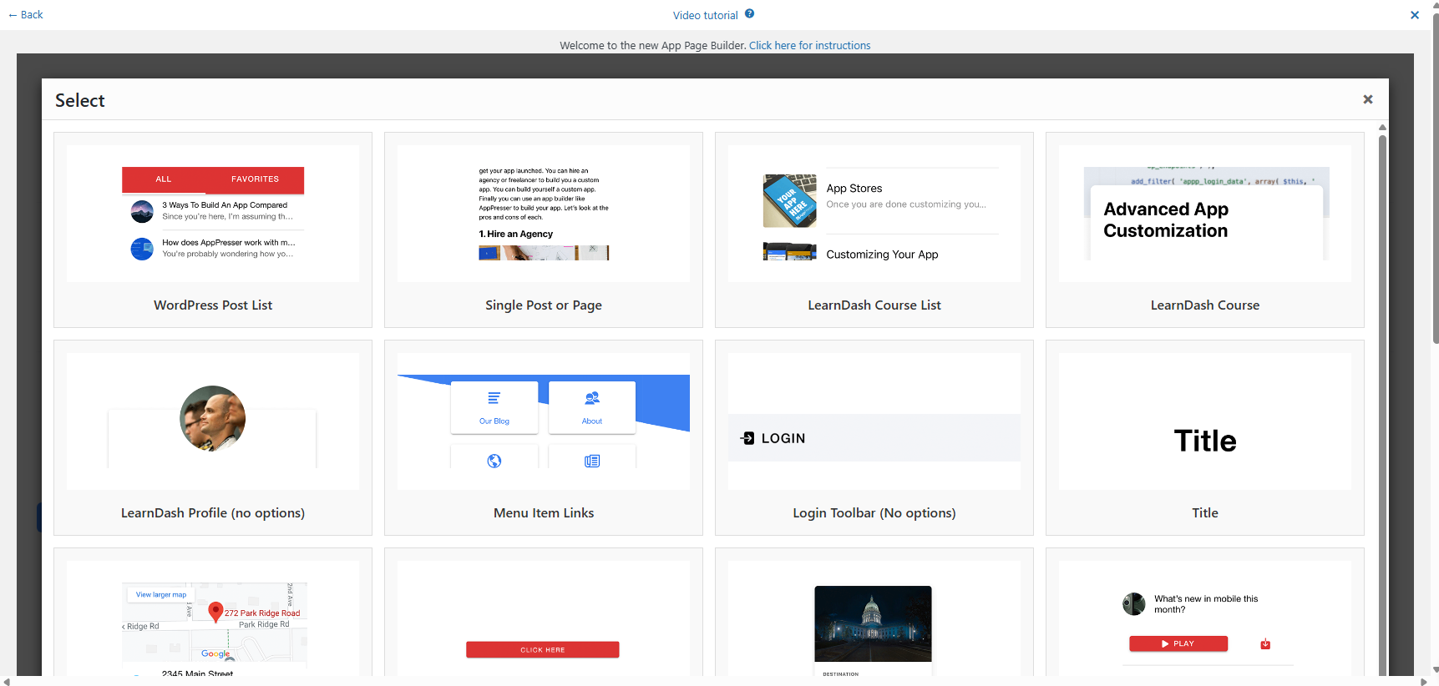Choose the Single Post or Page component
Viewport: 1439px width, 686px height.
pos(544,230)
